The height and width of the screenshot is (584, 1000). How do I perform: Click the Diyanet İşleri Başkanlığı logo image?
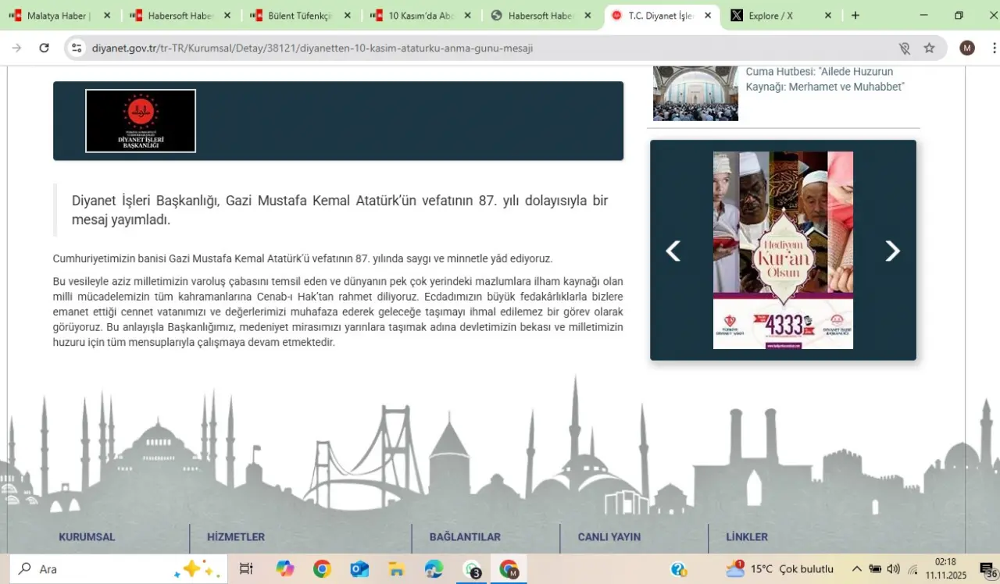click(141, 121)
